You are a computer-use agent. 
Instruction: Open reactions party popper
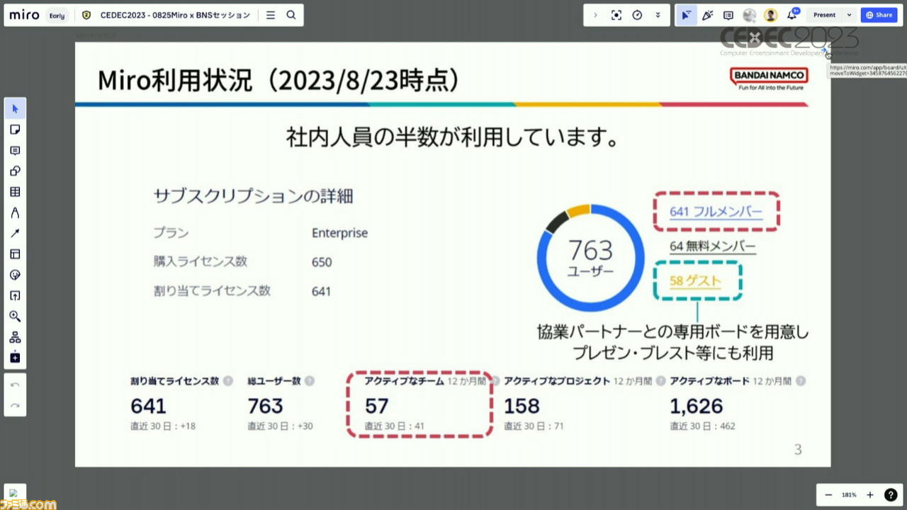click(707, 15)
